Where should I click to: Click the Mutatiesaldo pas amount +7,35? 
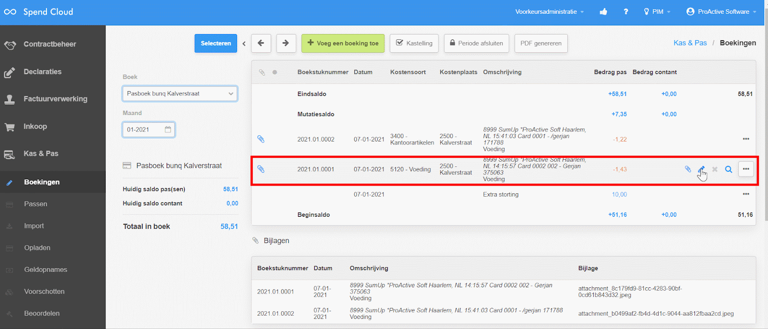(619, 114)
